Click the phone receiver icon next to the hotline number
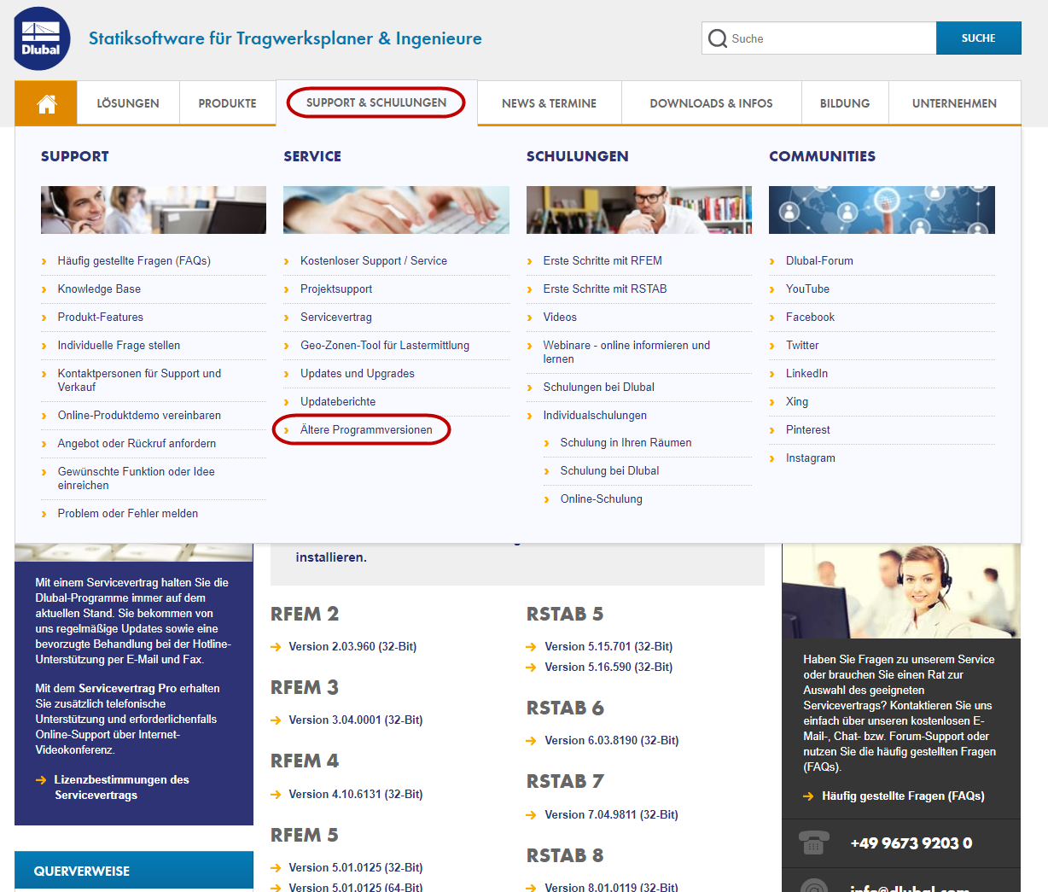This screenshot has height=892, width=1048. click(812, 842)
